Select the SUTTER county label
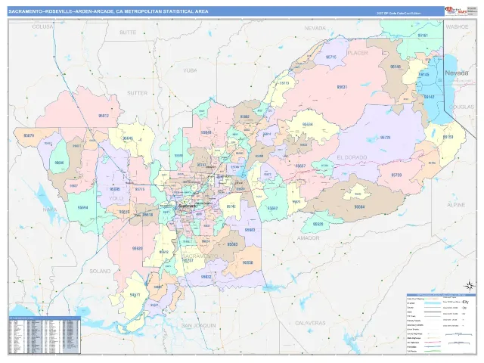 [138, 93]
